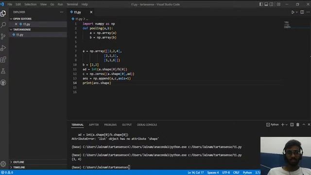The height and width of the screenshot is (175, 311).
Task: Run Python file with play button
Action: (293, 12)
